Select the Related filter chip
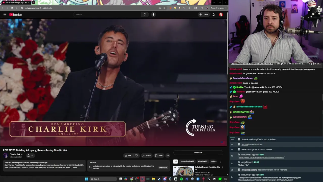 click(214, 162)
